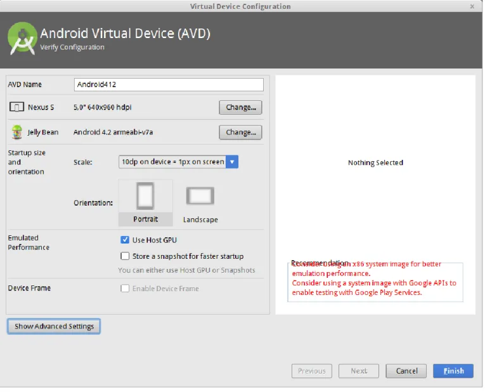Viewport: 485px width, 392px height.
Task: Click the Jelly Bean system image icon
Action: click(16, 132)
